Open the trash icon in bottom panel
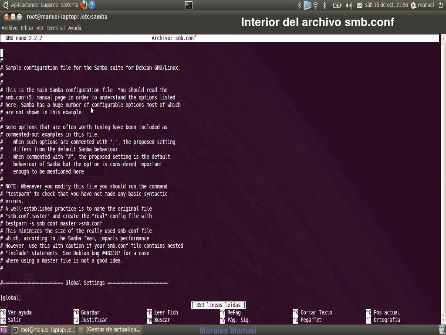This screenshot has height=335, width=446. click(x=442, y=330)
